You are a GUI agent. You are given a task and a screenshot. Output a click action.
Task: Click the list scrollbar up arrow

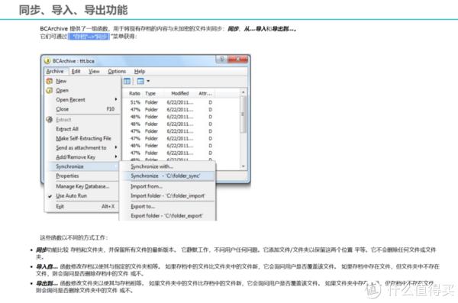point(243,92)
